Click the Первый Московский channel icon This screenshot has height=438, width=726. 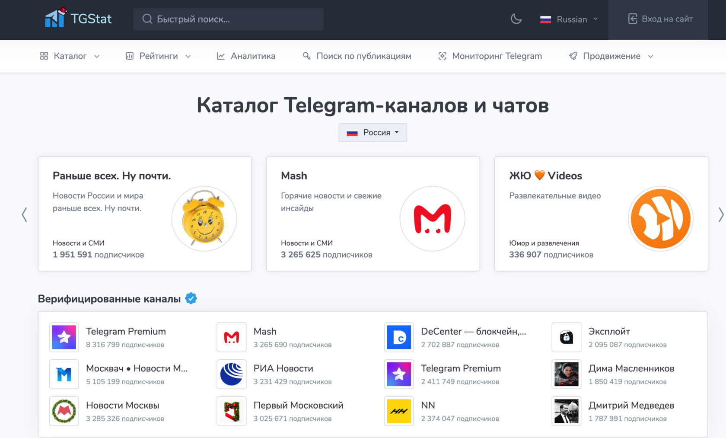coord(232,411)
